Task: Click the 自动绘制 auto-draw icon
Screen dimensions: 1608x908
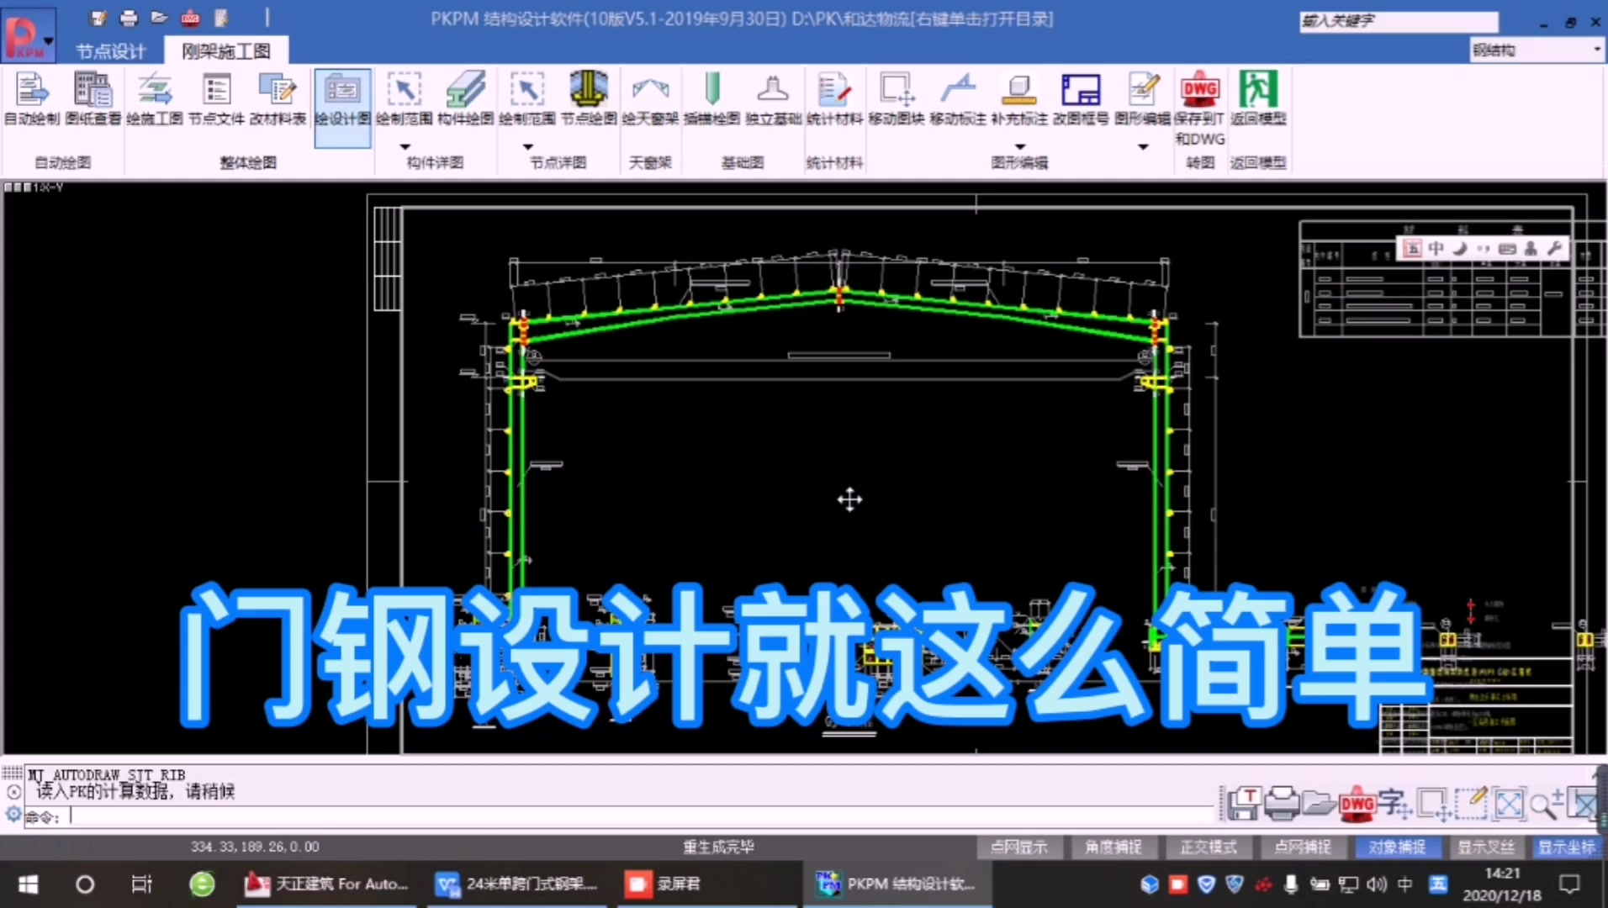Action: pyautogui.click(x=32, y=99)
